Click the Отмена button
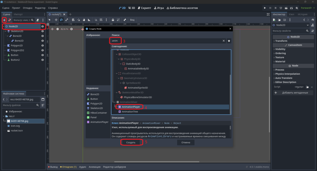 coord(186,143)
